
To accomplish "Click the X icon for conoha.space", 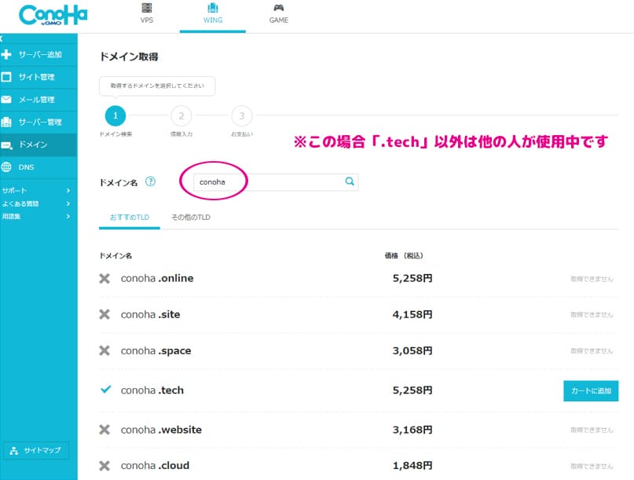I will click(104, 350).
